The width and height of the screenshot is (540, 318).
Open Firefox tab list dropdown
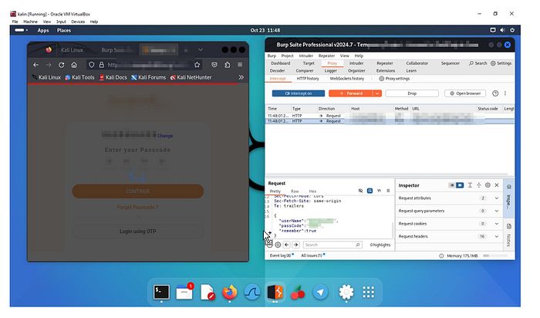click(x=201, y=50)
